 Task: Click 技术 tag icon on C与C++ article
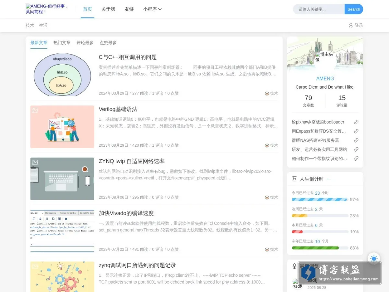(x=267, y=93)
